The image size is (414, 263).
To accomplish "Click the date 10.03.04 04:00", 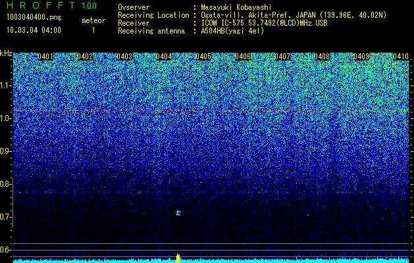I will pyautogui.click(x=34, y=30).
